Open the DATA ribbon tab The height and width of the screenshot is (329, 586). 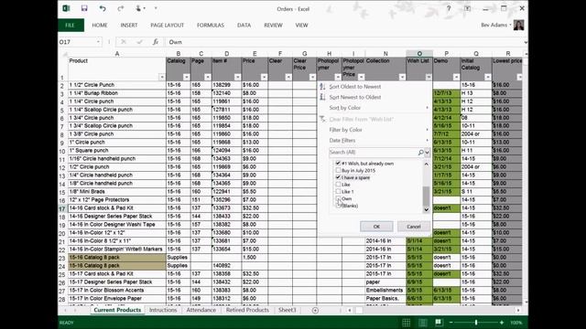(244, 25)
